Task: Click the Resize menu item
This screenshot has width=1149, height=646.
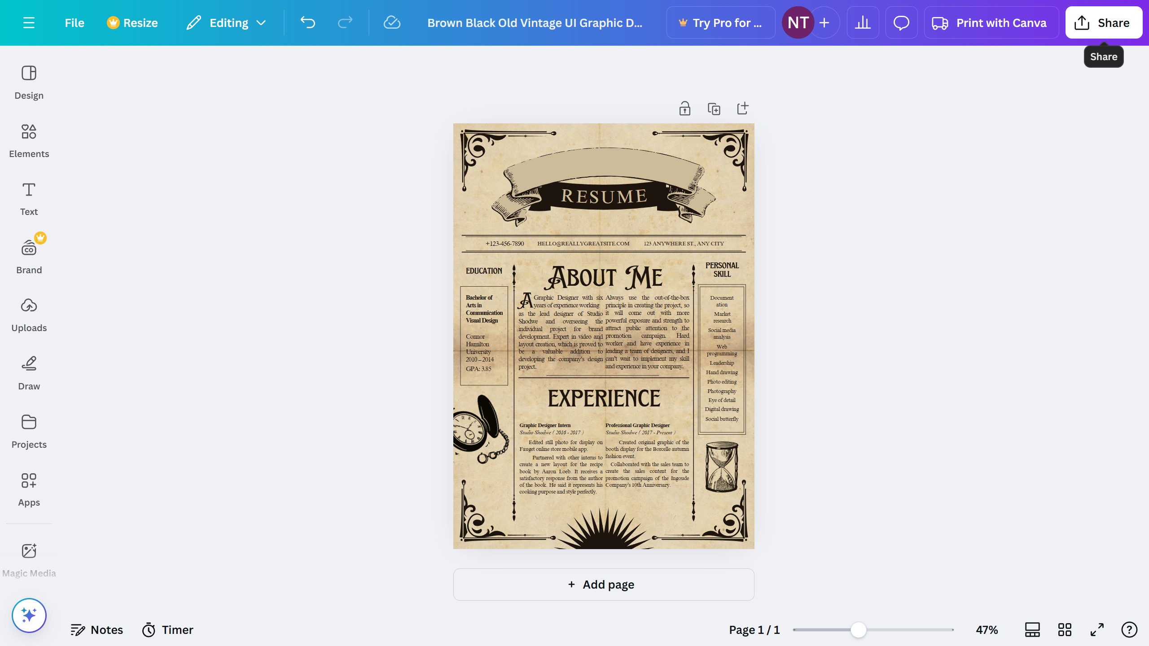Action: coord(132,22)
